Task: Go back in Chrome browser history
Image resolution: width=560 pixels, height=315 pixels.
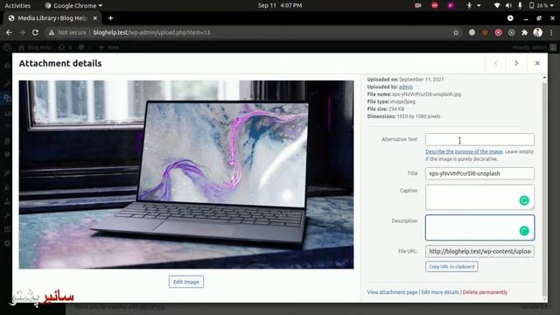Action: click(x=9, y=32)
